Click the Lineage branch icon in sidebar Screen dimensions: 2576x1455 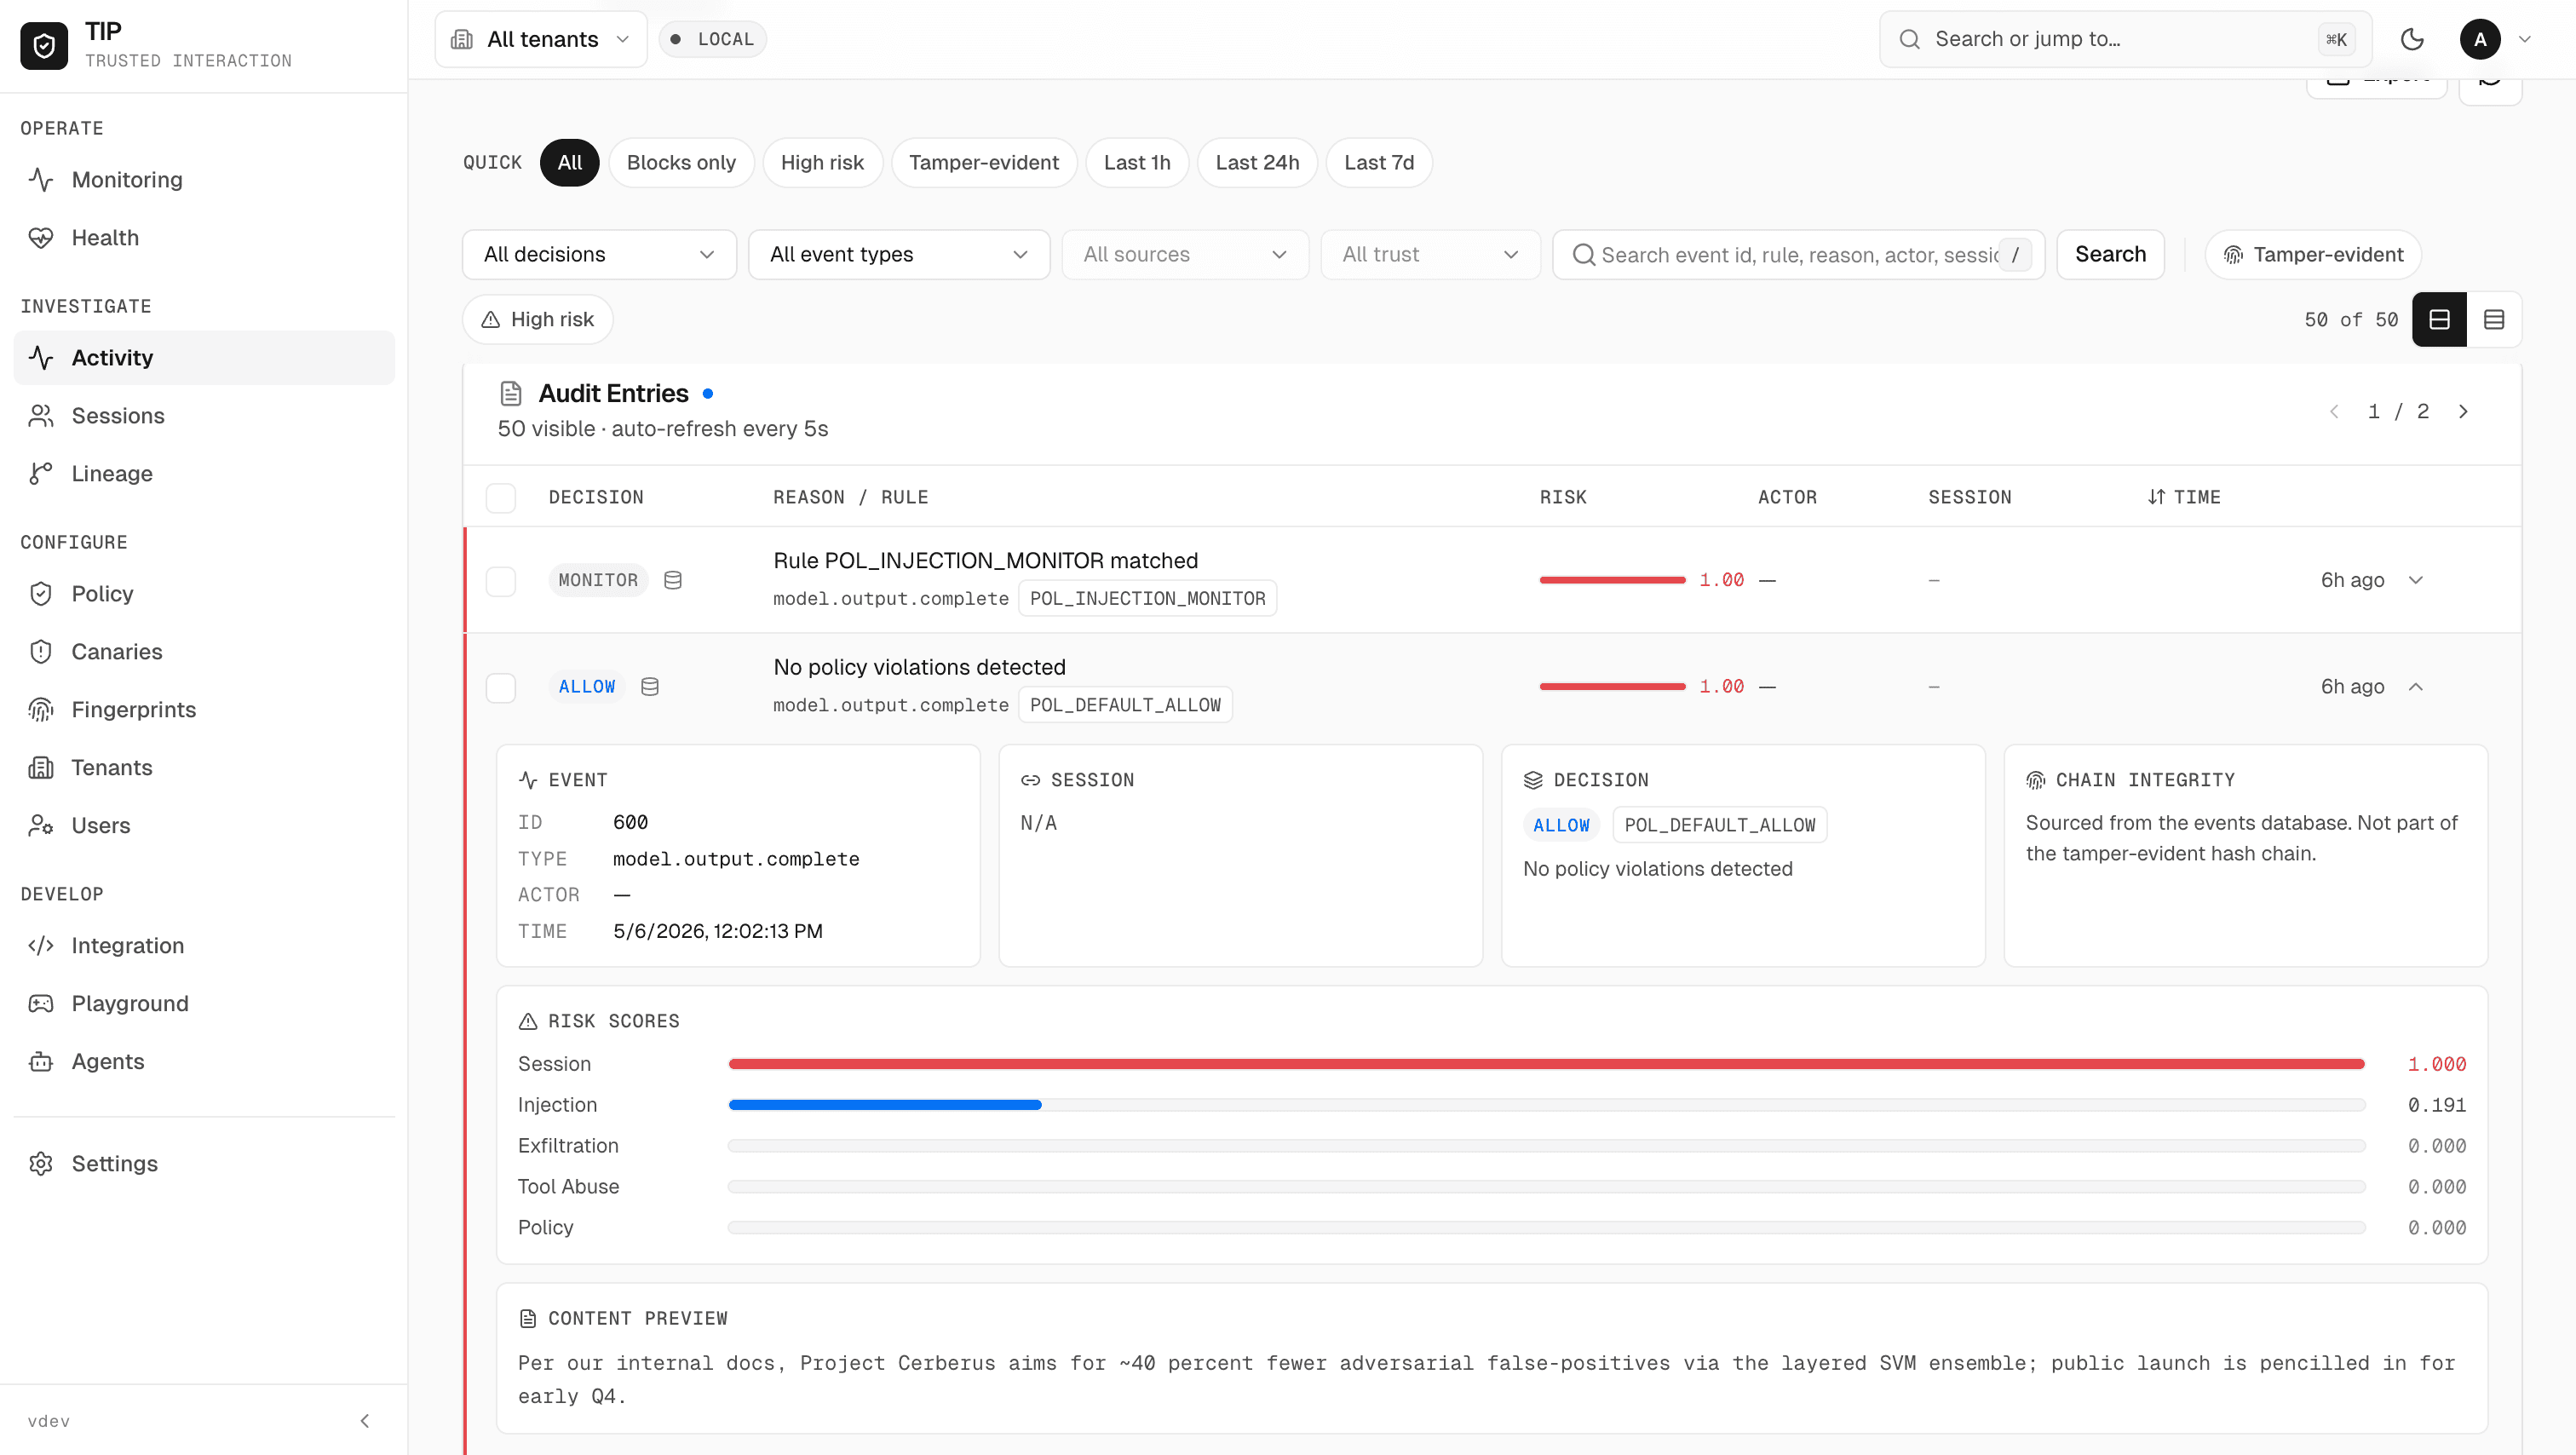click(41, 474)
